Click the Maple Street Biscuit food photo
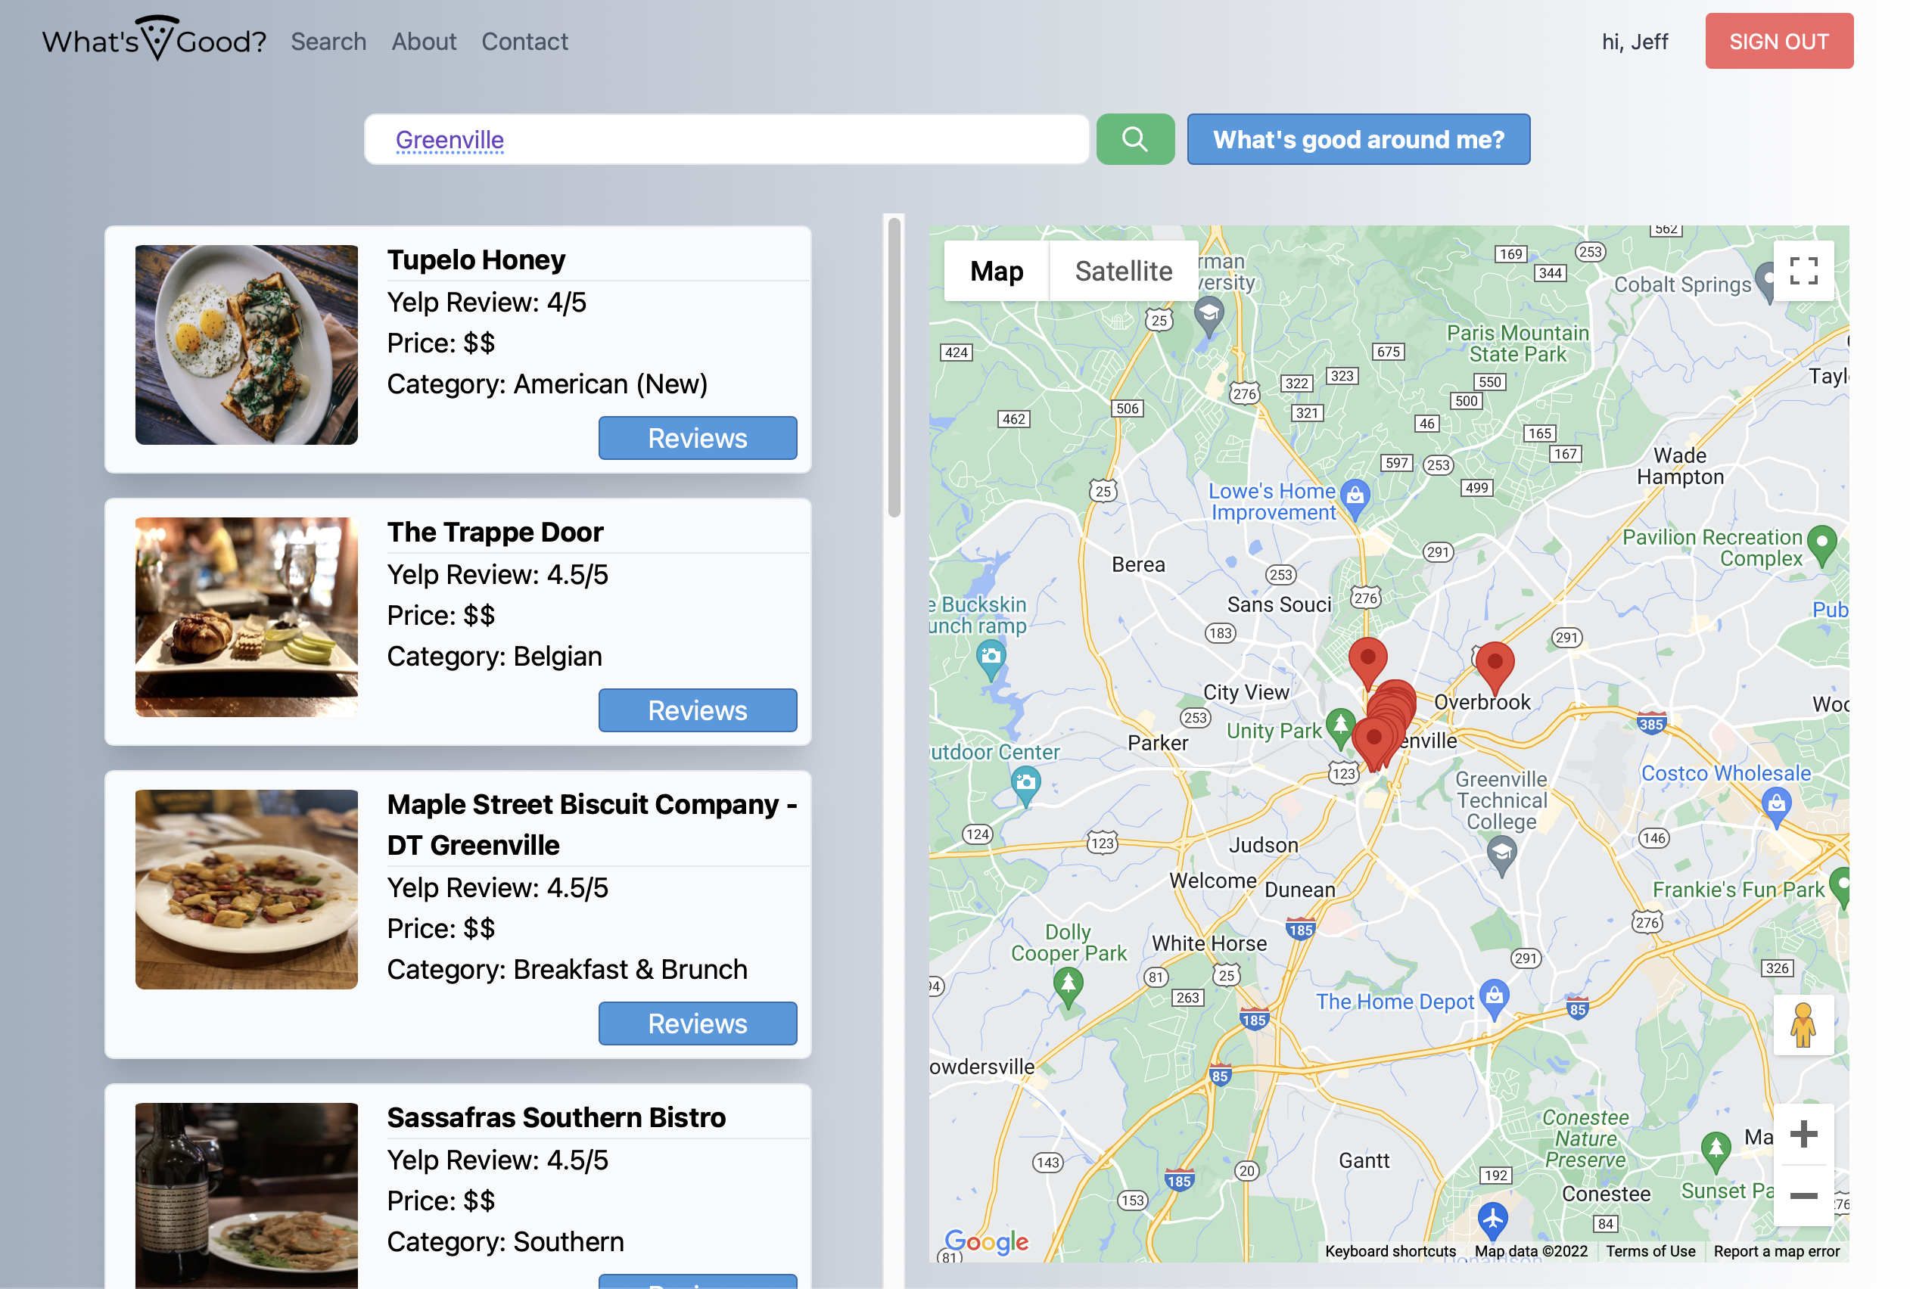This screenshot has width=1910, height=1289. [247, 889]
